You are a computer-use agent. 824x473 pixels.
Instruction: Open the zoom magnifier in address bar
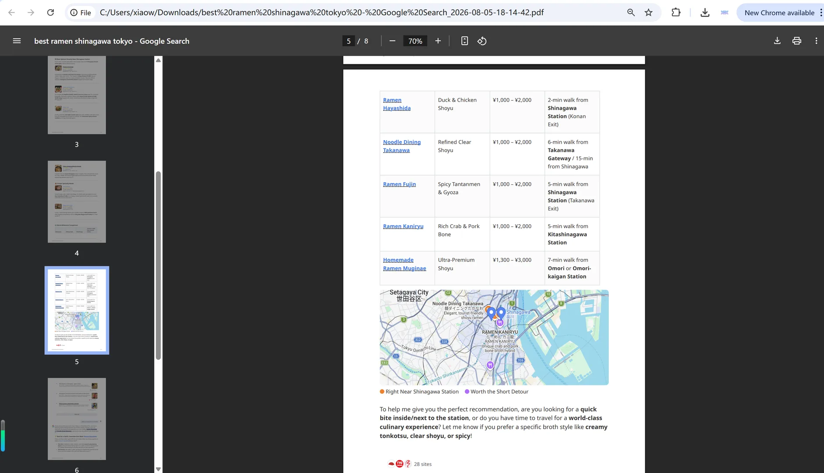tap(631, 13)
